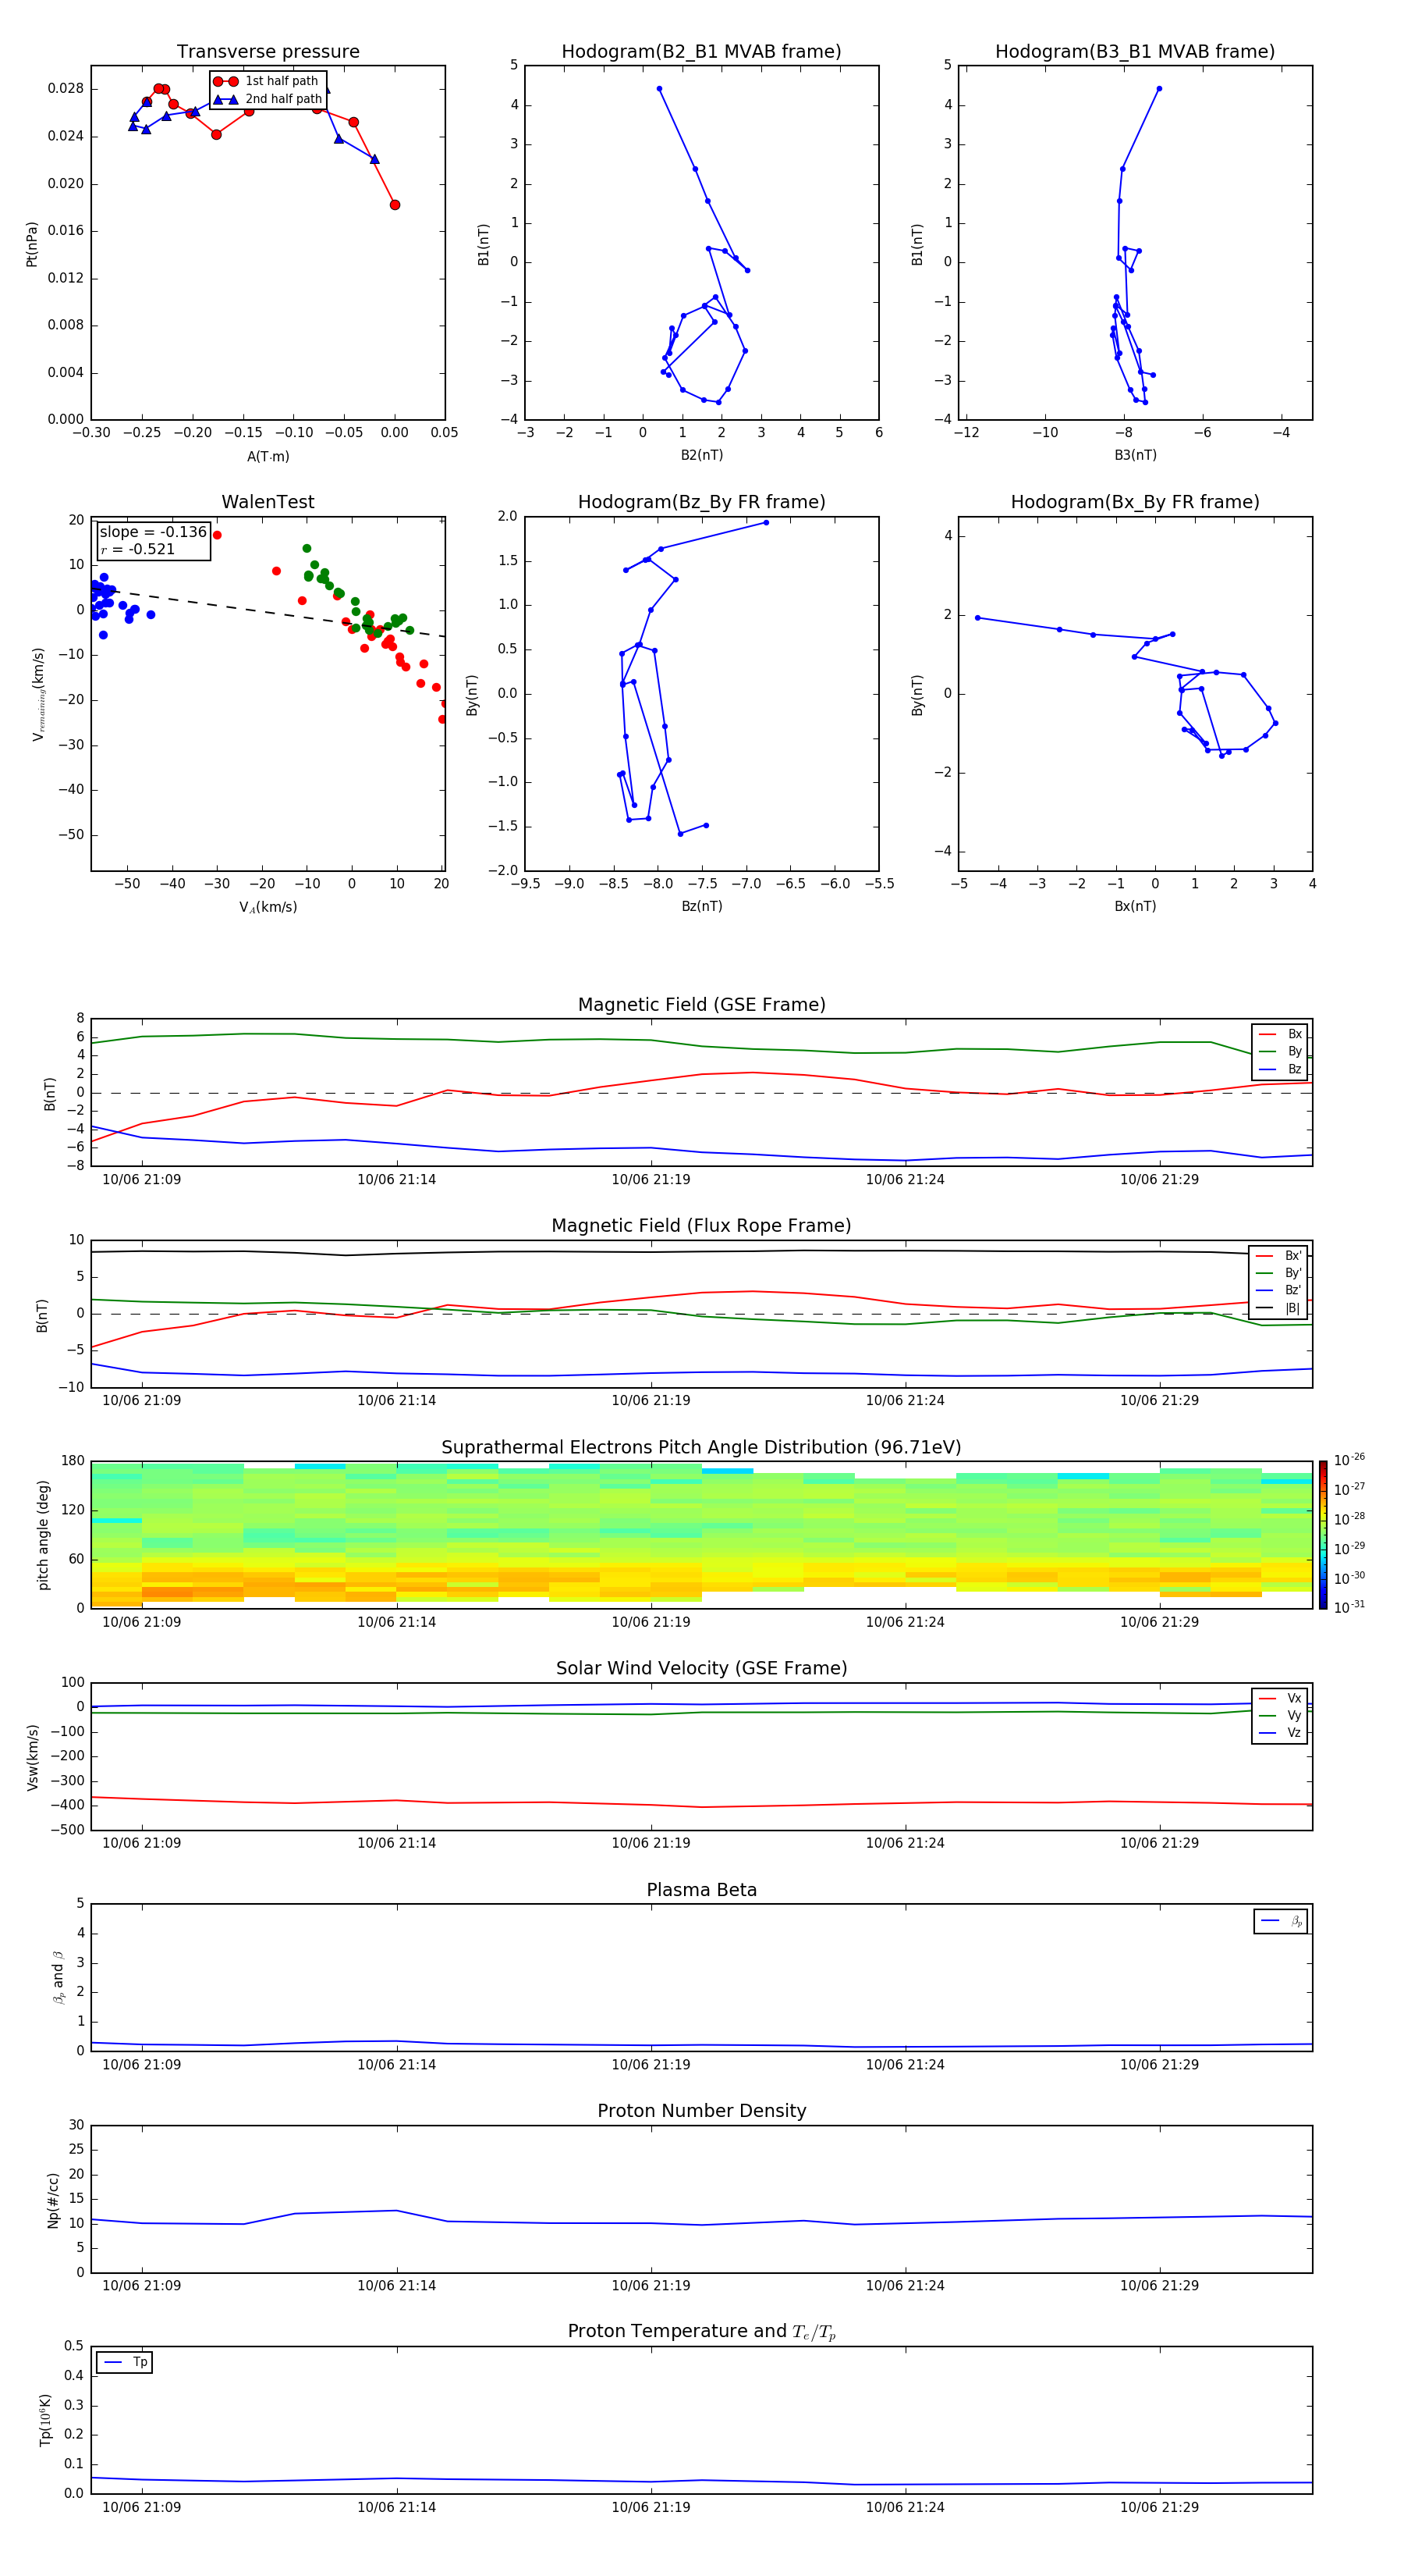Viewport: 1404px width, 2576px height.
Task: Click the "Hodogram(B3_B1 MVAB frame)" title
Action: pos(1135,52)
